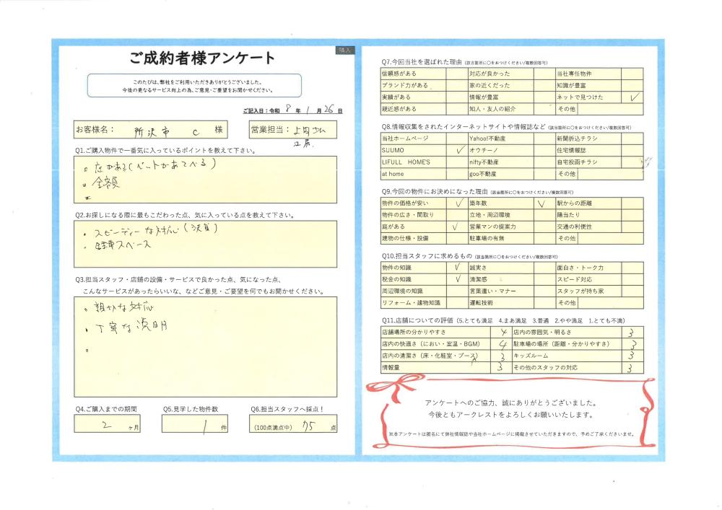Select the 庭がある checkbox
Viewport: 722px width, 510px height.
coord(458,227)
